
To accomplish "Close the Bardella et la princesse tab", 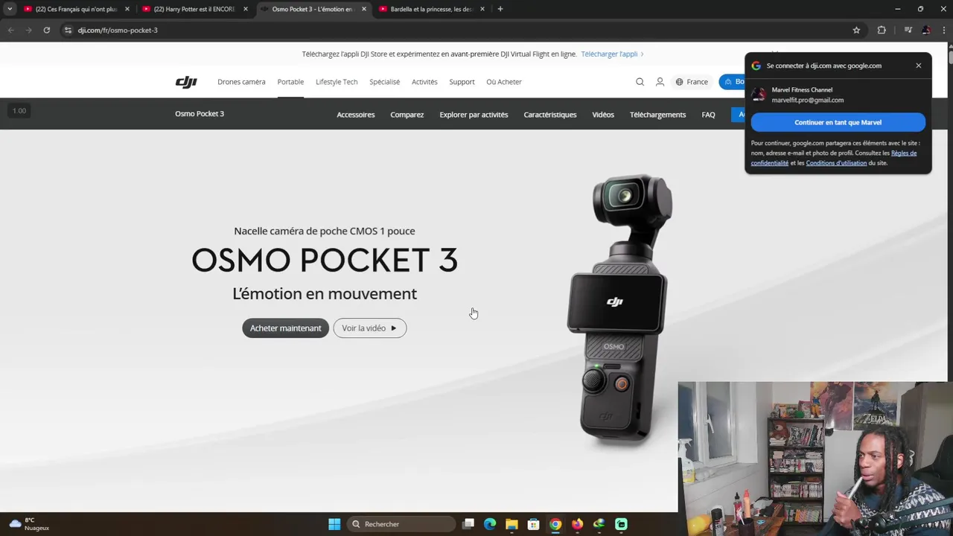I will (482, 9).
